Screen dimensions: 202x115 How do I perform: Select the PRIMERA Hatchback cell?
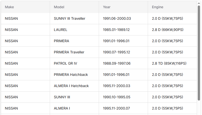pyautogui.click(x=71, y=75)
